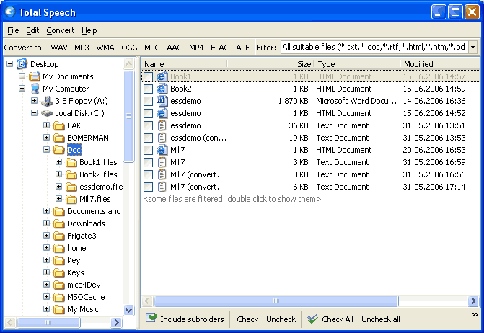Check the box for Book1 HTML file
The height and width of the screenshot is (333, 484).
(148, 77)
